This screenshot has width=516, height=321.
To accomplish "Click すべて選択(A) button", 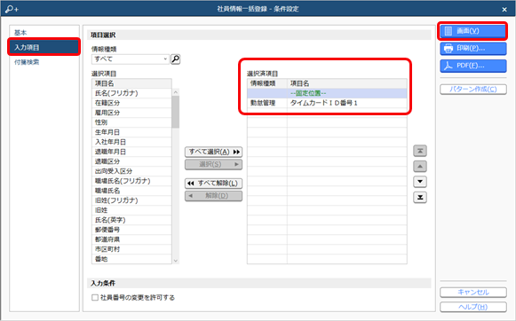I will 213,152.
